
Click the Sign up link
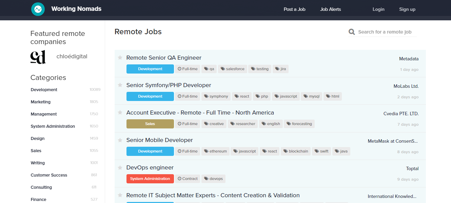(407, 9)
